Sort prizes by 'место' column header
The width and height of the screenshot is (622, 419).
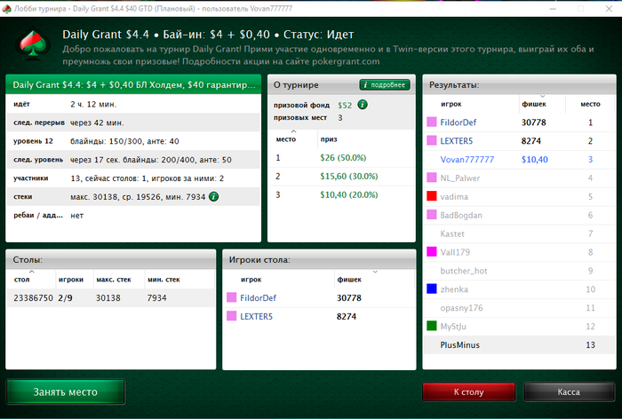(x=293, y=139)
